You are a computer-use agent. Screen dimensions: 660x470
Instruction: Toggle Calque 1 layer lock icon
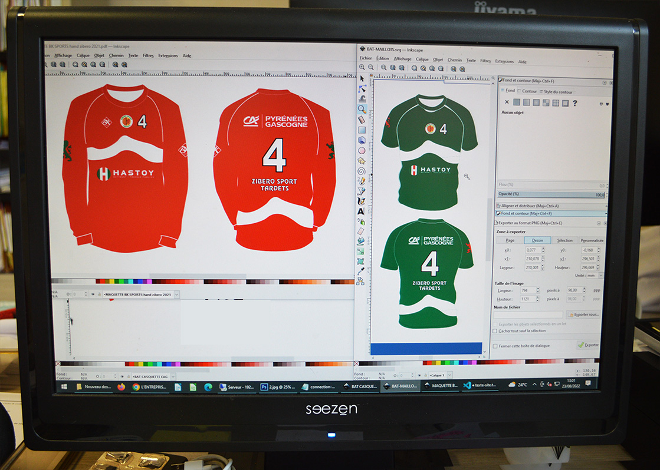click(425, 375)
